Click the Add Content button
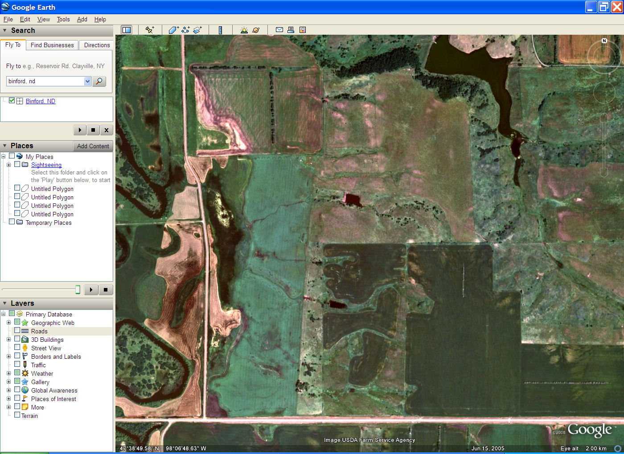The width and height of the screenshot is (624, 454). [x=93, y=146]
